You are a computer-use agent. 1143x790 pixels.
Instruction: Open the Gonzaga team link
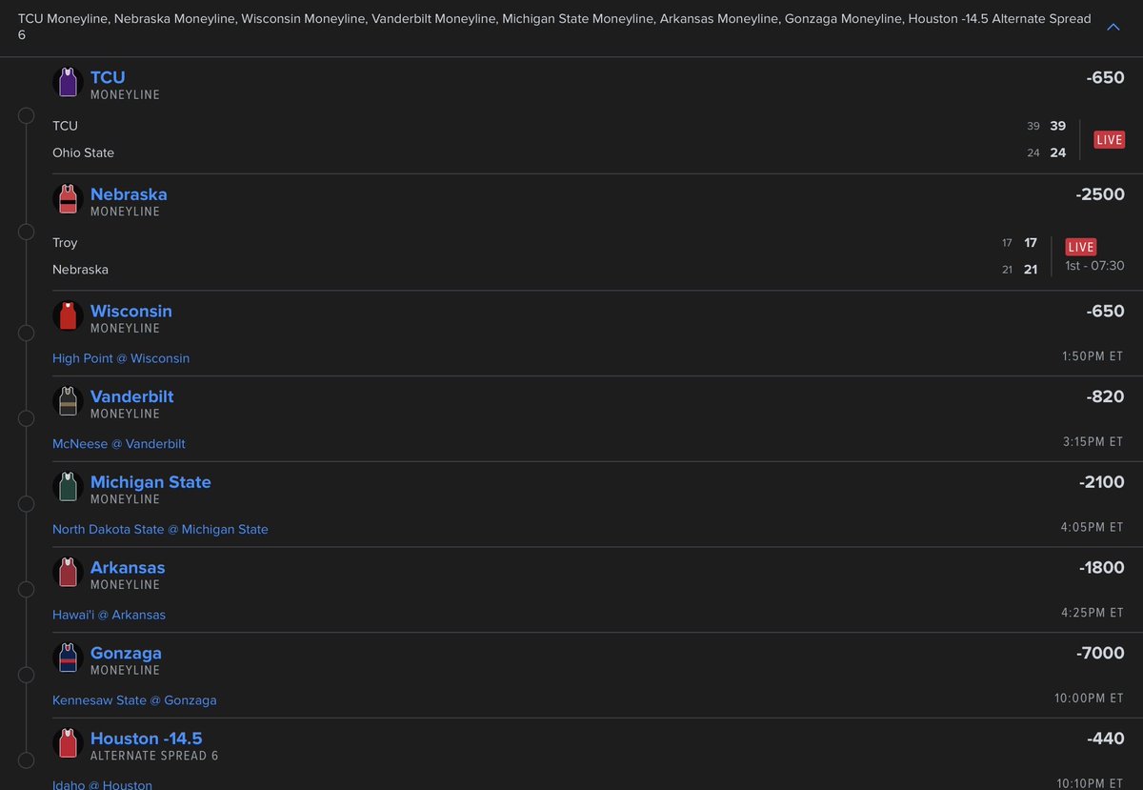126,653
